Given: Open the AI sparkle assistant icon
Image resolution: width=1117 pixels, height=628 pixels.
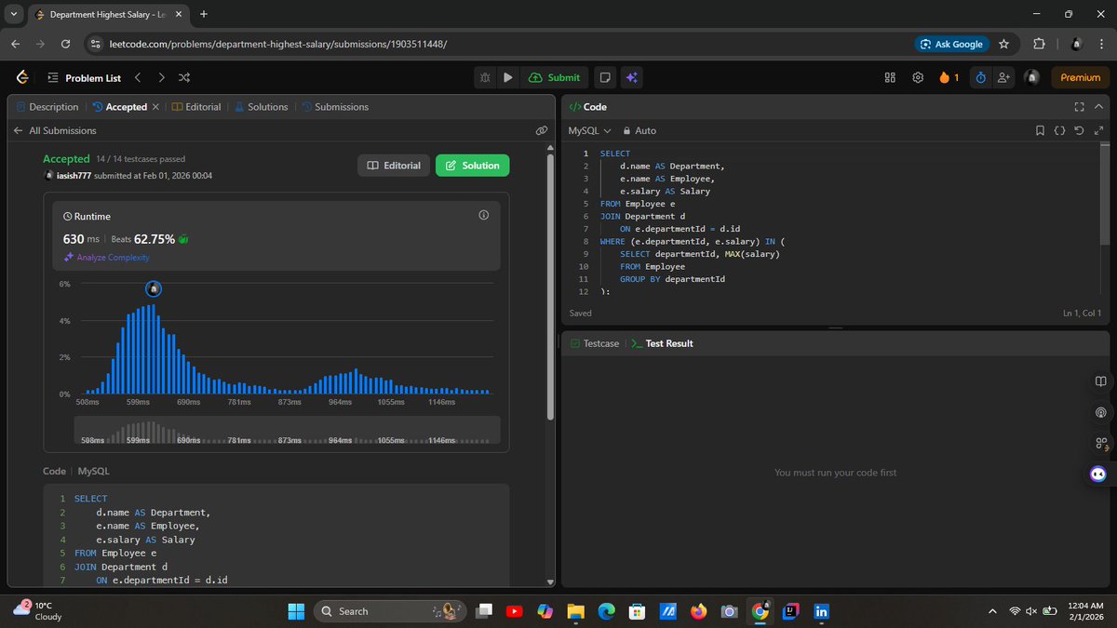Looking at the screenshot, I should pyautogui.click(x=631, y=78).
